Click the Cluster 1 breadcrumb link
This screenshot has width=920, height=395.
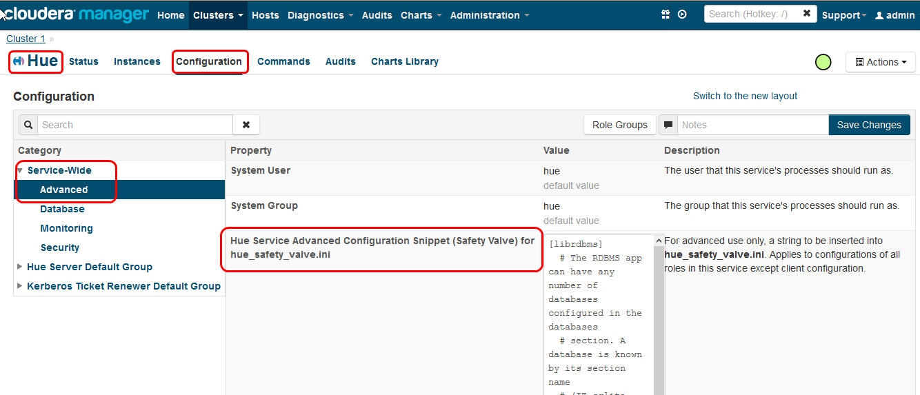pyautogui.click(x=26, y=39)
